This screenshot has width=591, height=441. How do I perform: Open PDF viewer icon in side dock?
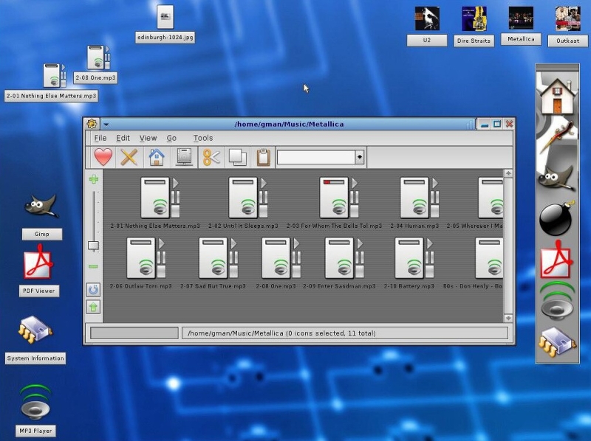(x=557, y=260)
